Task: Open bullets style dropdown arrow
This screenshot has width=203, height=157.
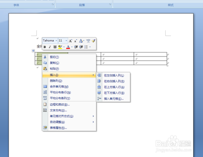Action: pyautogui.click(x=90, y=47)
